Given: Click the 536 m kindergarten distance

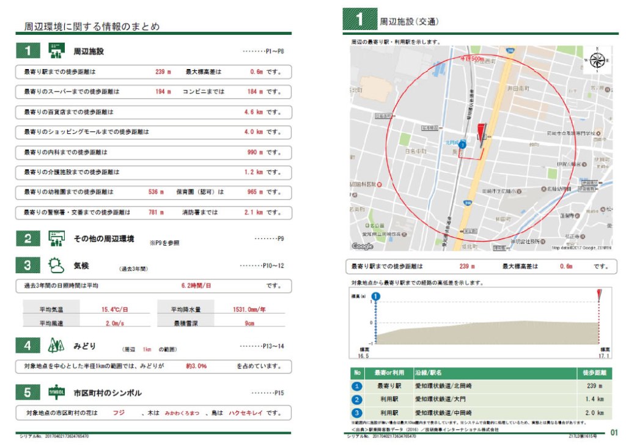Looking at the screenshot, I should point(156,191).
